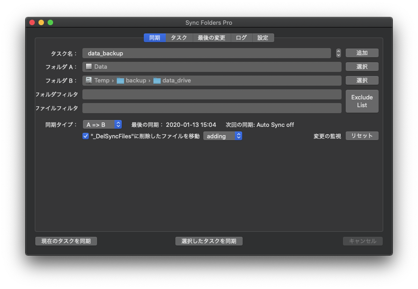Open the 設定 tab
The width and height of the screenshot is (418, 289).
click(263, 38)
